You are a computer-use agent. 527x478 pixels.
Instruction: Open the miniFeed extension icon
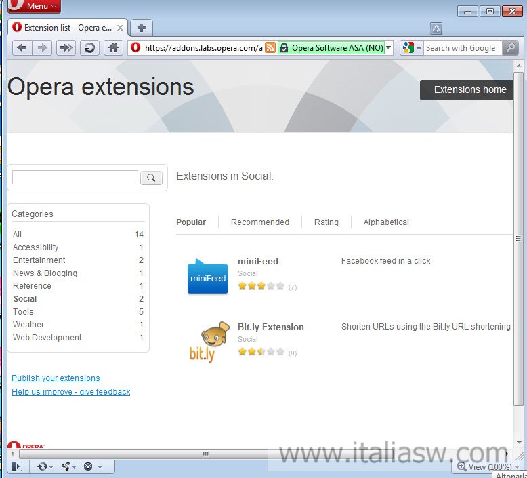point(208,276)
